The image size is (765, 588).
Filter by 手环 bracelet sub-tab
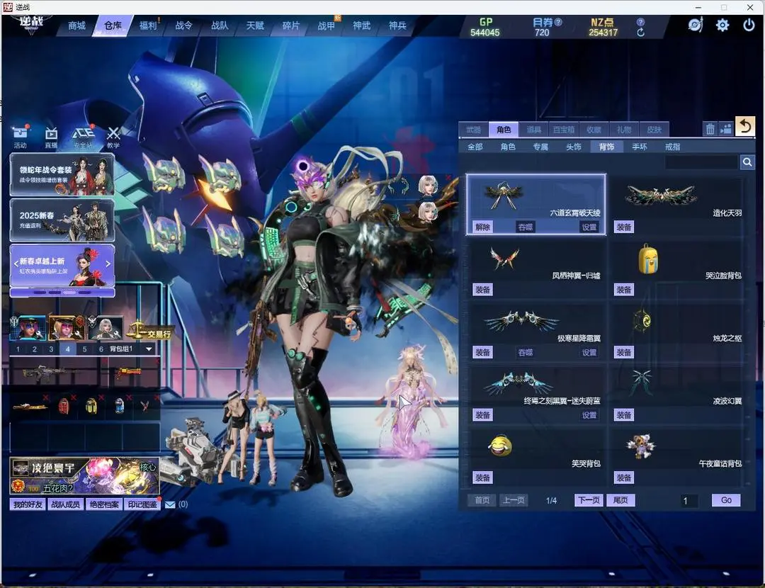[639, 147]
